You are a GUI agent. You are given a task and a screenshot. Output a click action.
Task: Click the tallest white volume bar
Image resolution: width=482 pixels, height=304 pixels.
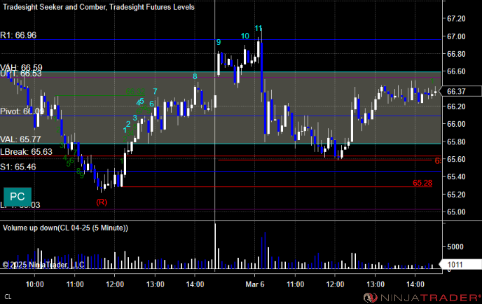tap(215, 247)
